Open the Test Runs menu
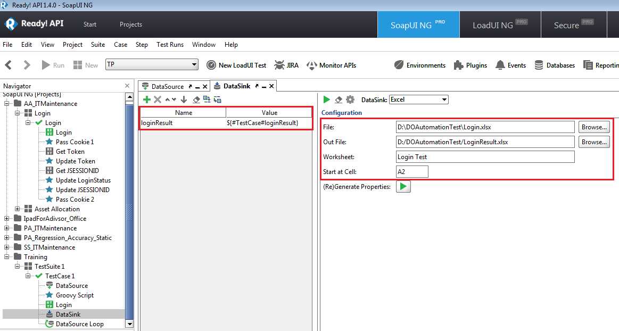Image resolution: width=619 pixels, height=331 pixels. [170, 45]
